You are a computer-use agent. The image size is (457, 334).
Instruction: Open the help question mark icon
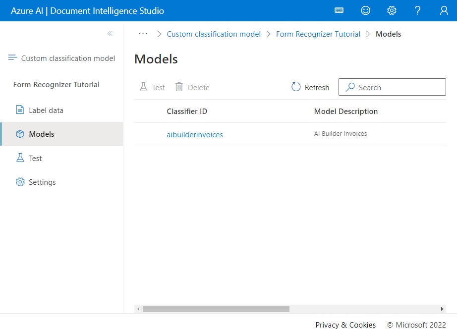pyautogui.click(x=418, y=10)
